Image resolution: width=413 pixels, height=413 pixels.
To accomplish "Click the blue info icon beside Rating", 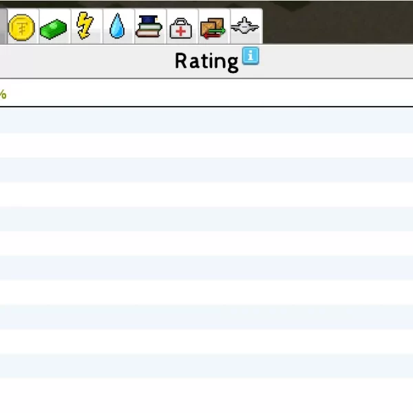I will [251, 56].
